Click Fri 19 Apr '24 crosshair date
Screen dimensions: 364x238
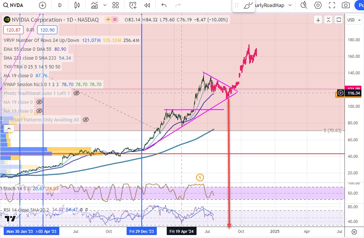tap(181, 231)
